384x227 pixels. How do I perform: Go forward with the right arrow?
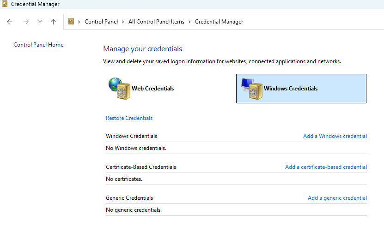[x=26, y=22]
